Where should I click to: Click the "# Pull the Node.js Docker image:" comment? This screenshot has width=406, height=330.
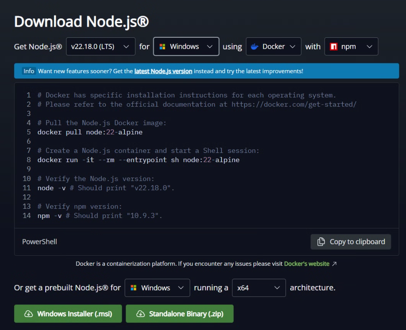[102, 123]
